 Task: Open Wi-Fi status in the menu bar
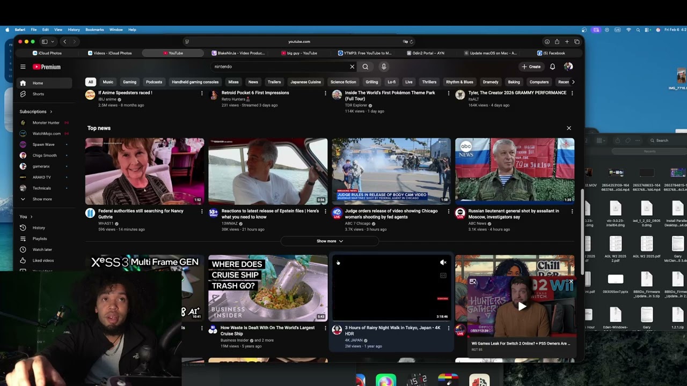[628, 29]
